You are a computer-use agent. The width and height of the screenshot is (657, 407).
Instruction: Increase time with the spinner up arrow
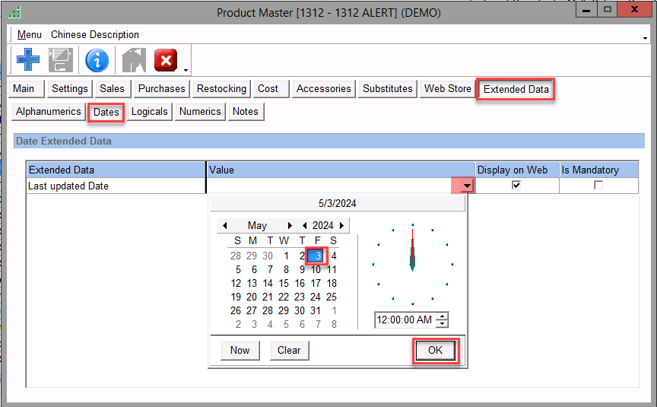coord(443,316)
